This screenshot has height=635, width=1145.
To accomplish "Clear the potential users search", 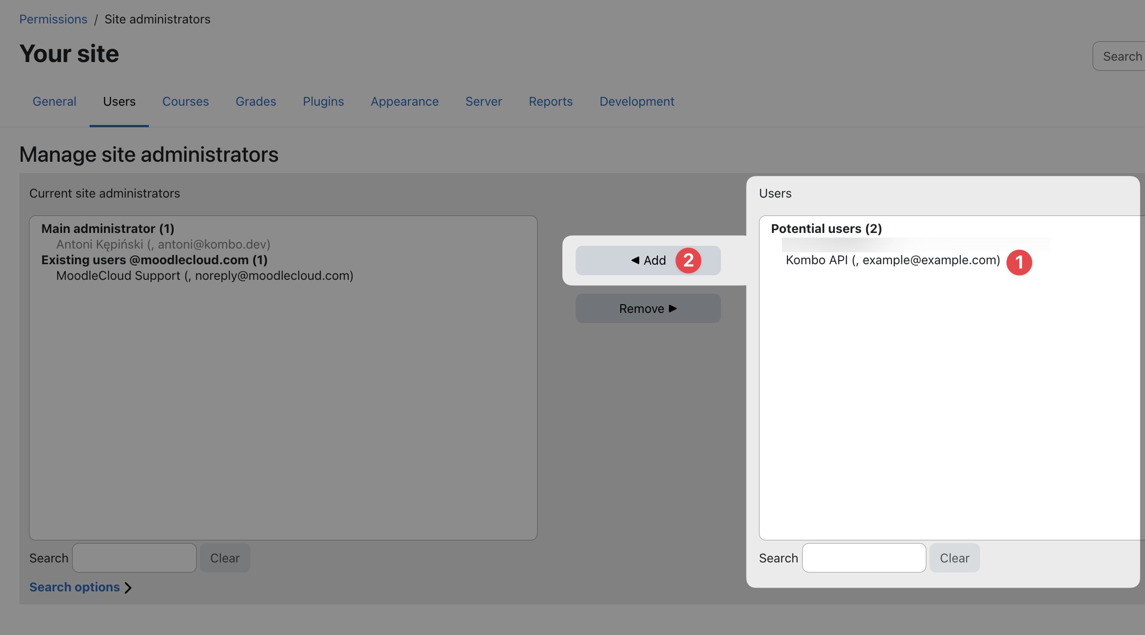I will coord(954,558).
